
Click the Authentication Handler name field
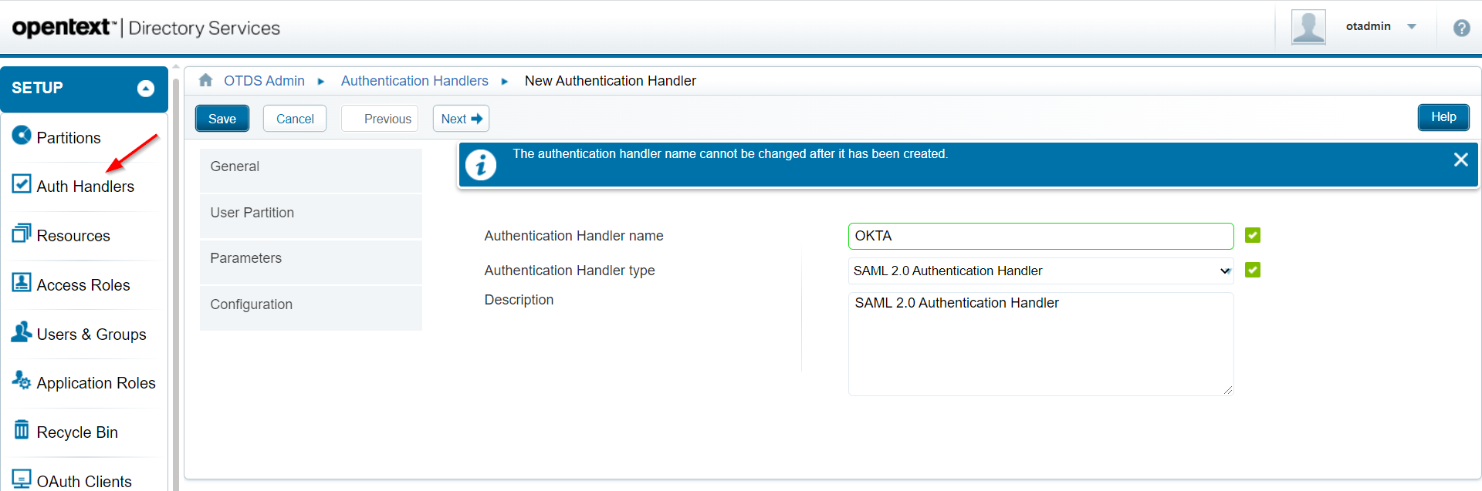[1040, 236]
